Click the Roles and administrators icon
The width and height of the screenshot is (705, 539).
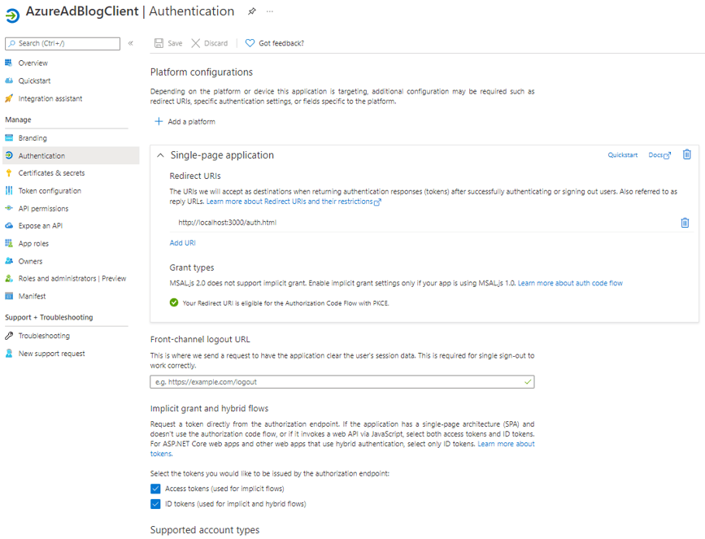pos(9,278)
